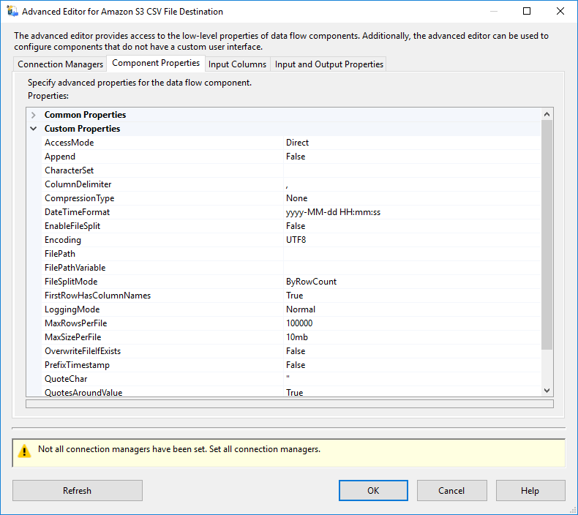Open the Connection Managers tab
Image resolution: width=578 pixels, height=515 pixels.
[60, 64]
